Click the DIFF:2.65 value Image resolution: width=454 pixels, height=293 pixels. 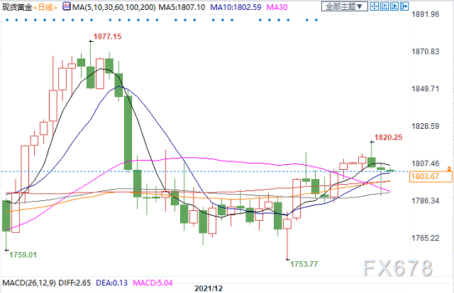74,282
